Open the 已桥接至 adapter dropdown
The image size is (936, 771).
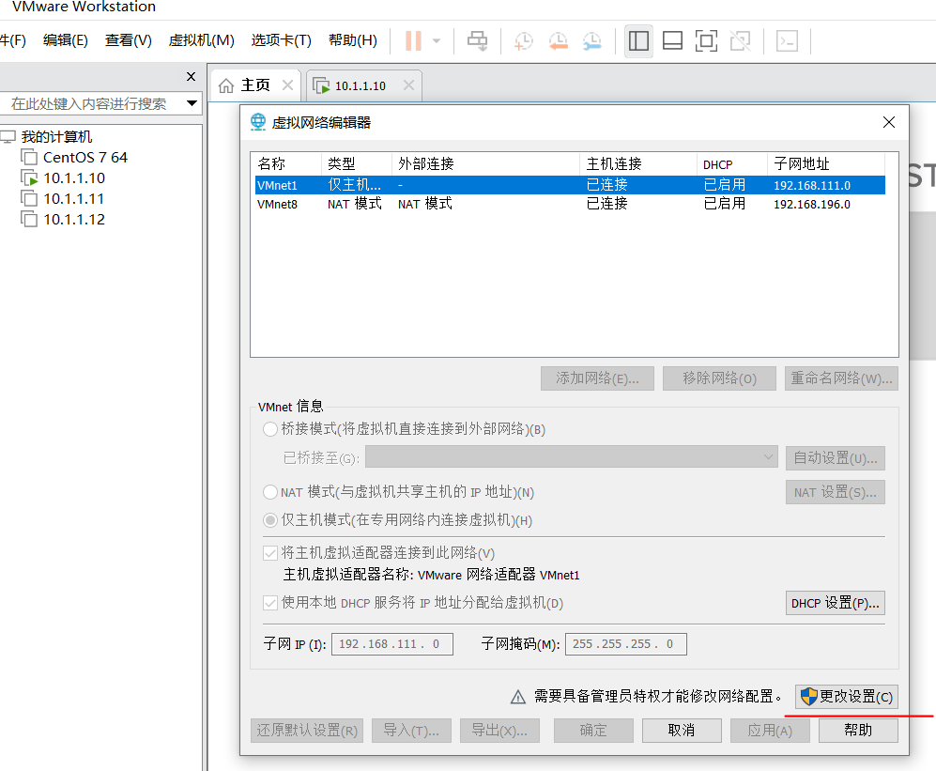(x=572, y=457)
